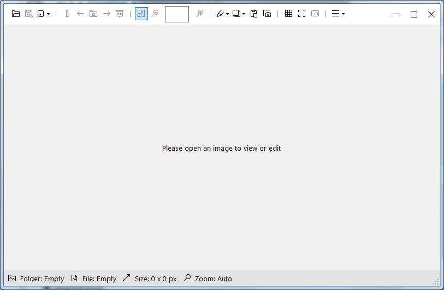The height and width of the screenshot is (290, 444).
Task: Open the image info icon
Action: (67, 14)
